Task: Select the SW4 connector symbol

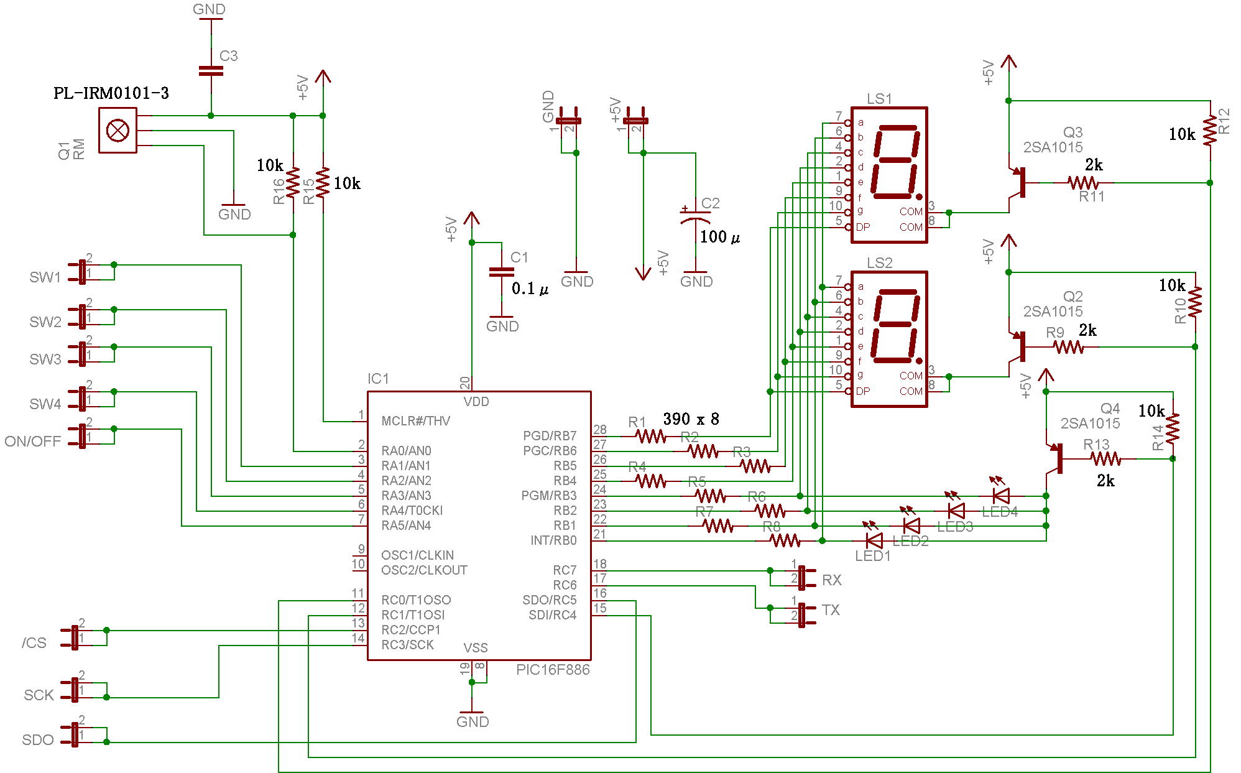Action: click(x=82, y=399)
